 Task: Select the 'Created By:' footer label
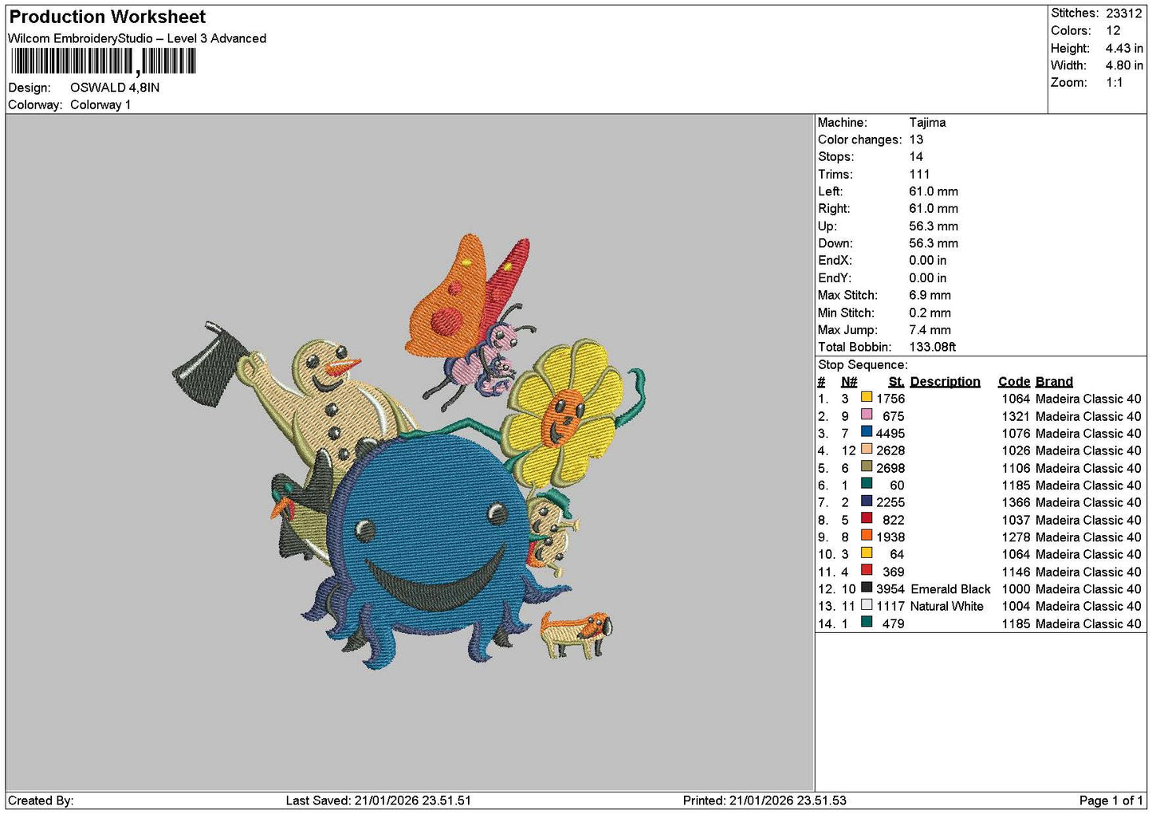click(x=41, y=800)
